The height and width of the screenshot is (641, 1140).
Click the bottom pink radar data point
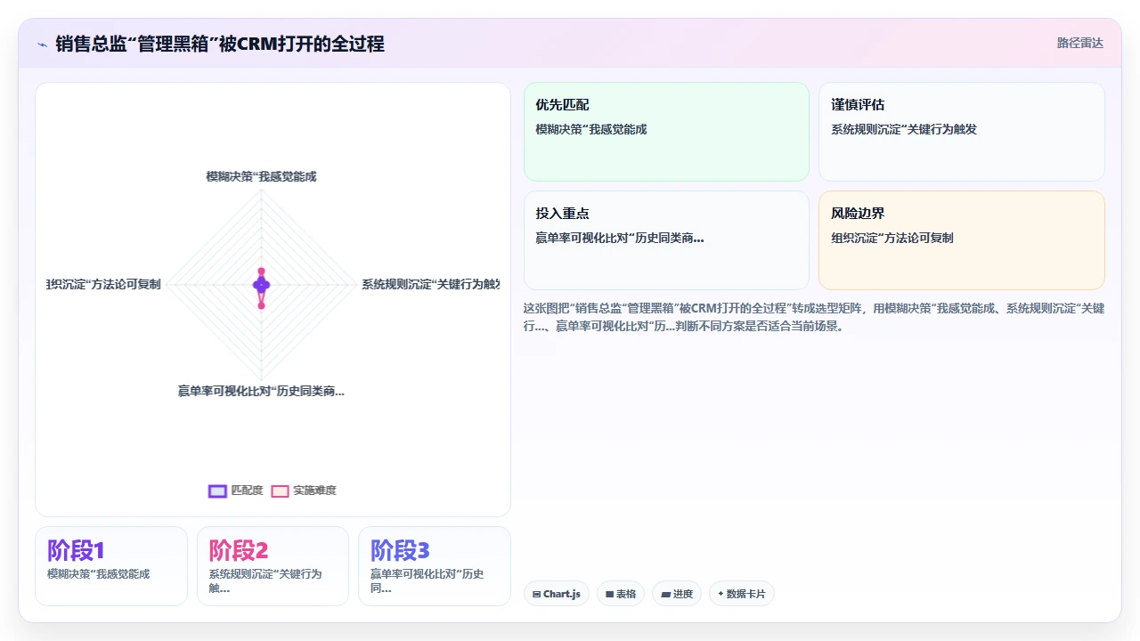[261, 305]
